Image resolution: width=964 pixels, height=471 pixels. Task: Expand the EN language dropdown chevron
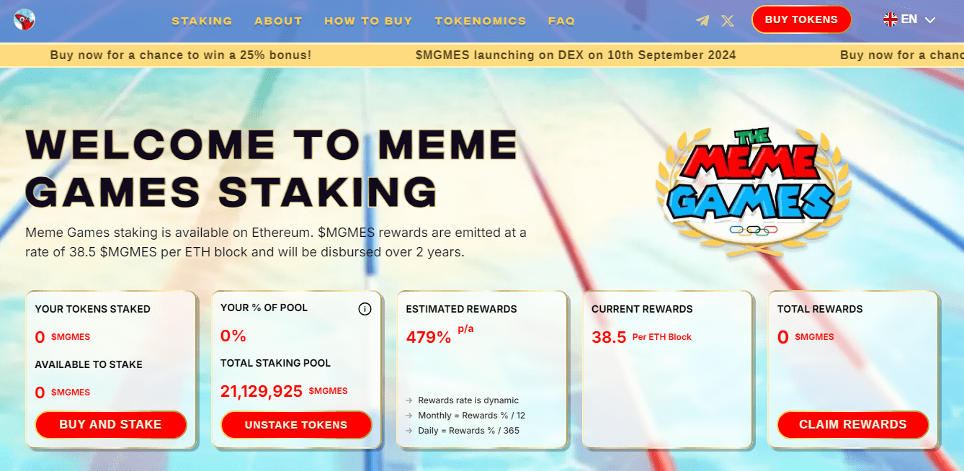point(929,20)
